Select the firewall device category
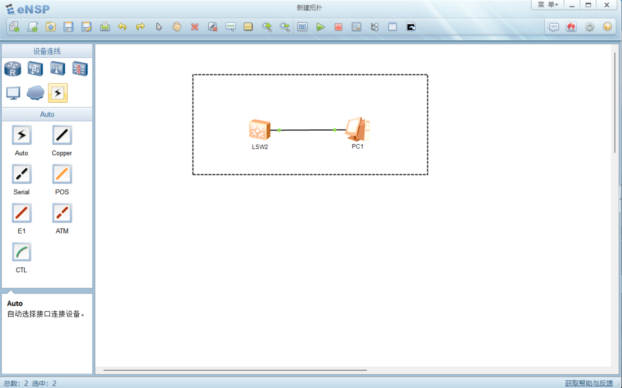The height and width of the screenshot is (388, 622). click(80, 69)
